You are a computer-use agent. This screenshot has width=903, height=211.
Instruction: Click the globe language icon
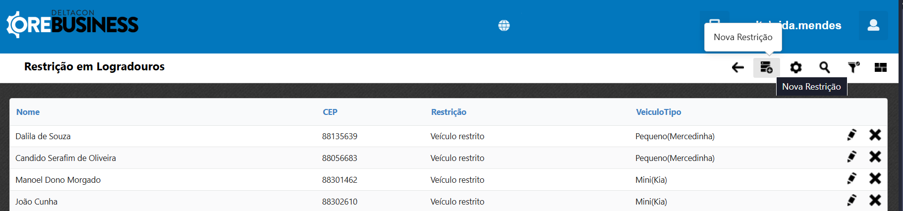504,26
